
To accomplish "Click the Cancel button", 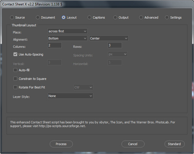I will point(133,144).
